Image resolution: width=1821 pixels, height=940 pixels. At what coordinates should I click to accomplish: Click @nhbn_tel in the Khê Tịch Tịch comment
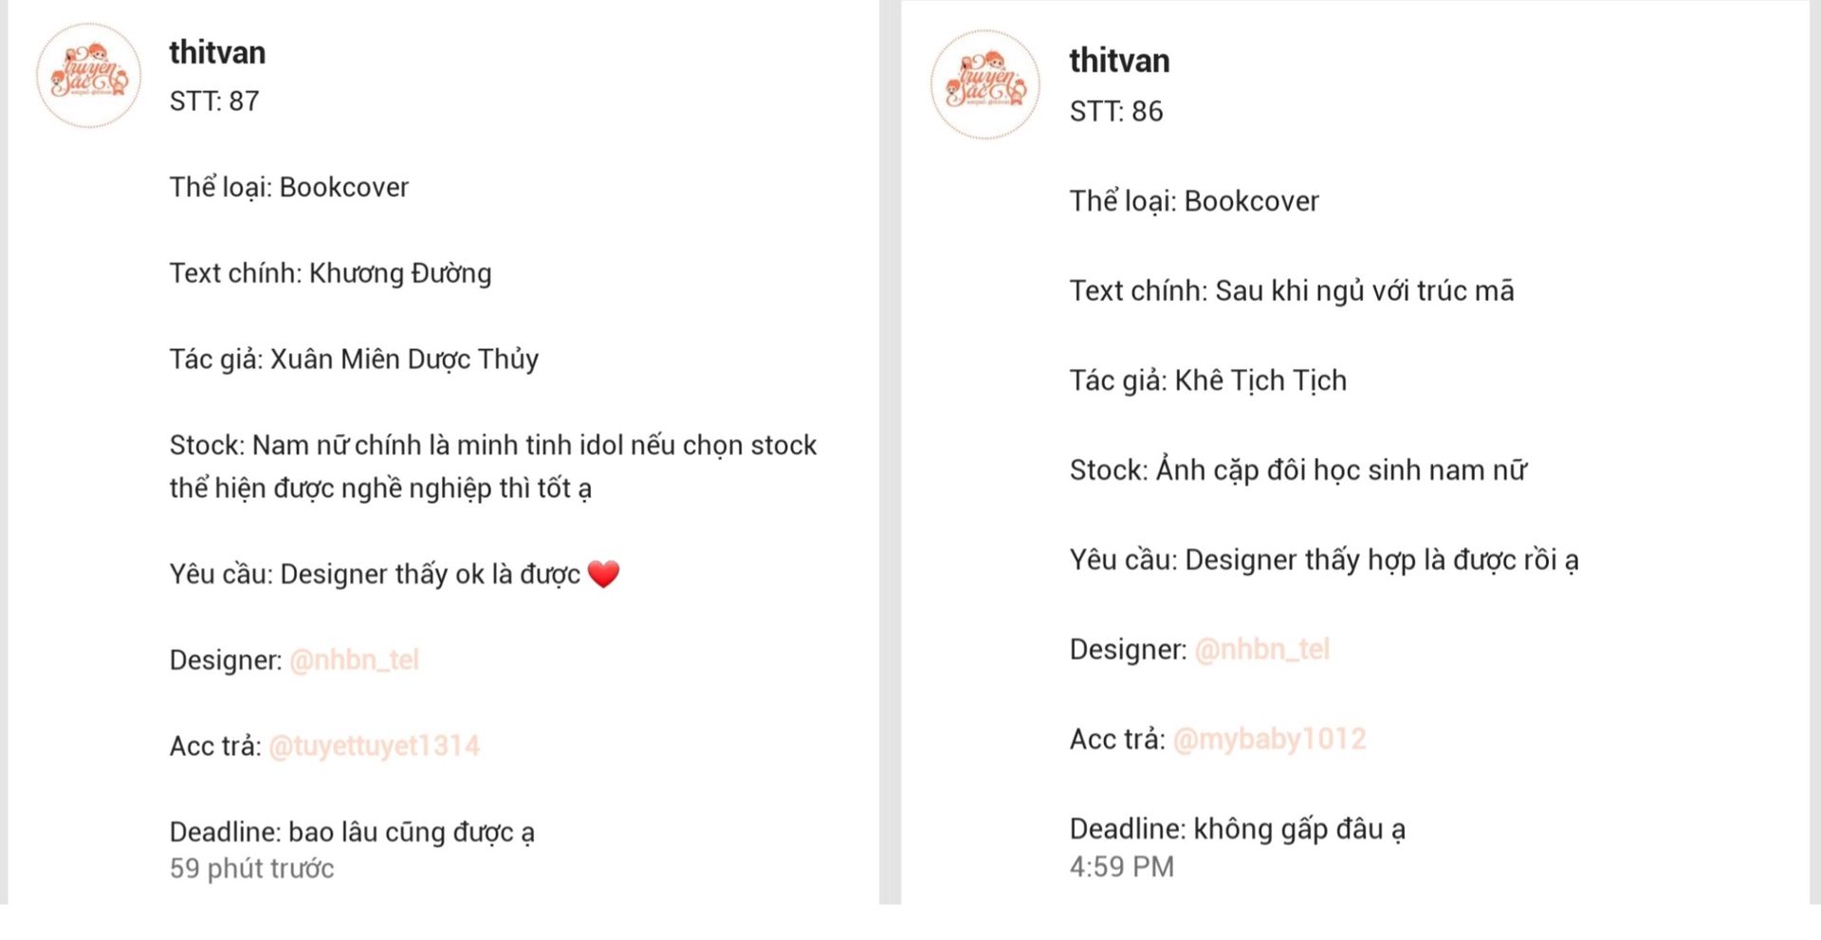pos(1261,650)
